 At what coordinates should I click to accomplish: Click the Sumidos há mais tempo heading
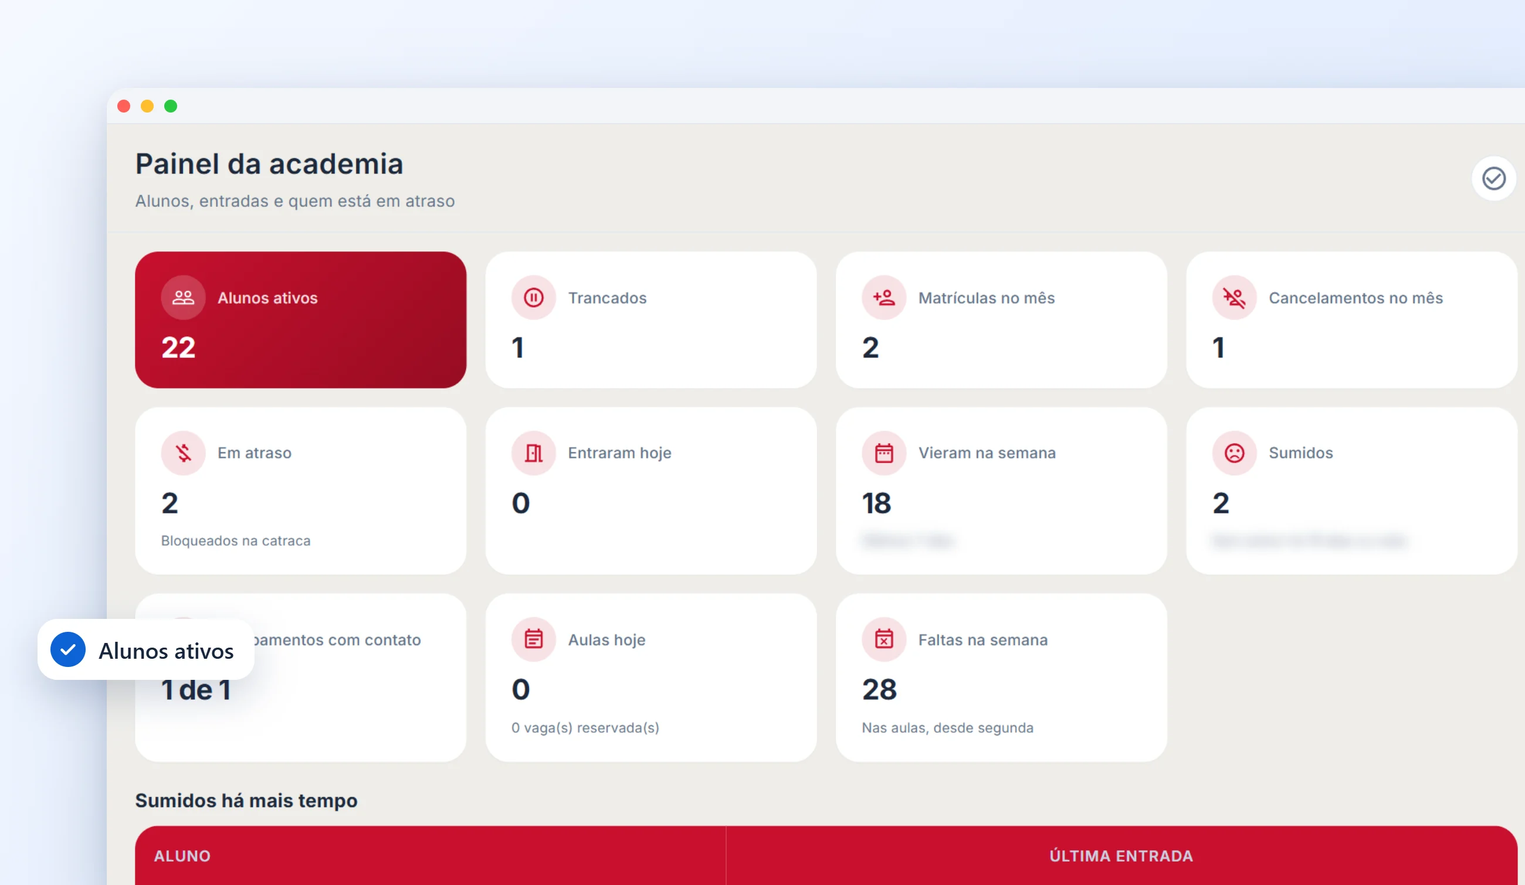(246, 801)
